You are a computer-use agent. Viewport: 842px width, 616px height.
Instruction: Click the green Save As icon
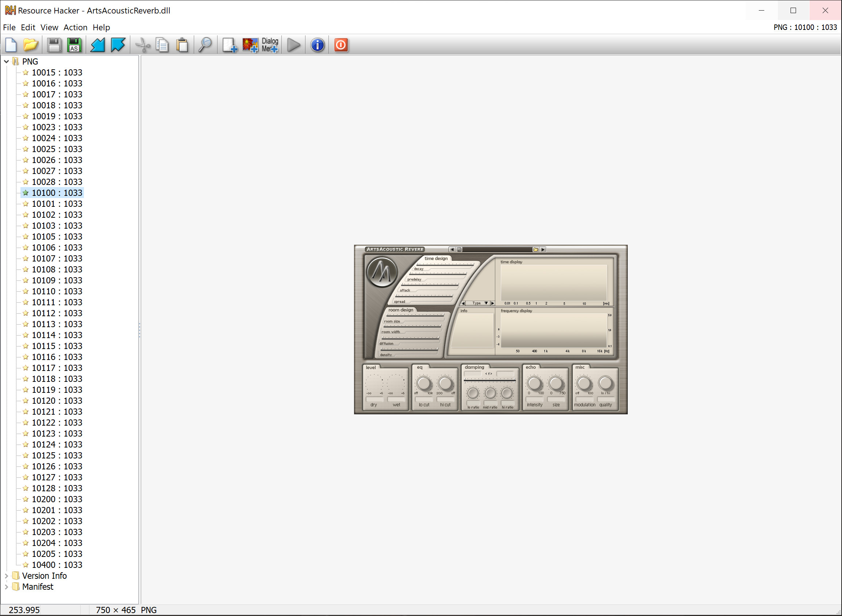click(x=74, y=45)
